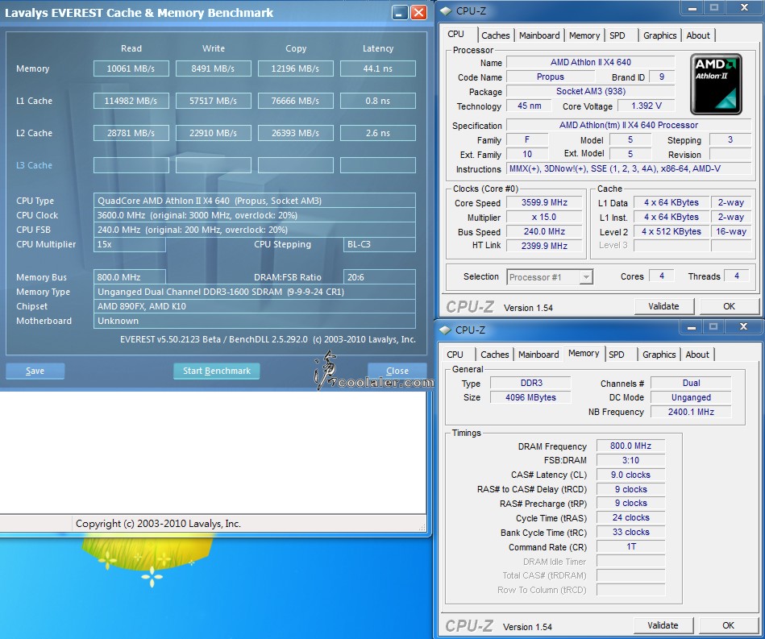Viewport: 765px width, 639px height.
Task: Open Graphics tab in bottom CPU-Z window
Action: 659,355
